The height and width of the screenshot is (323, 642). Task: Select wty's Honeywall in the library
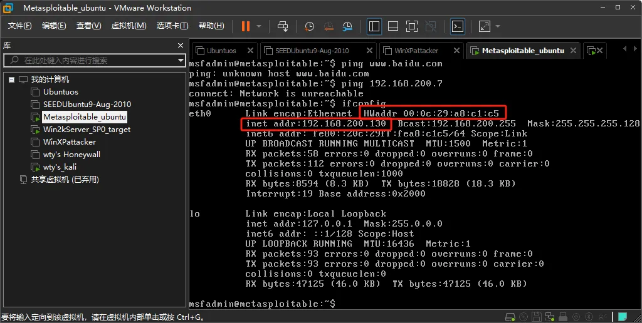[71, 155]
